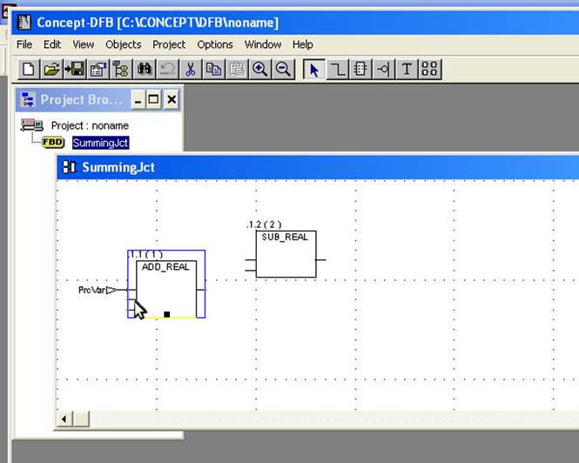The image size is (579, 463).
Task: Save the DFB with the floppy disk icon
Action: click(x=75, y=69)
